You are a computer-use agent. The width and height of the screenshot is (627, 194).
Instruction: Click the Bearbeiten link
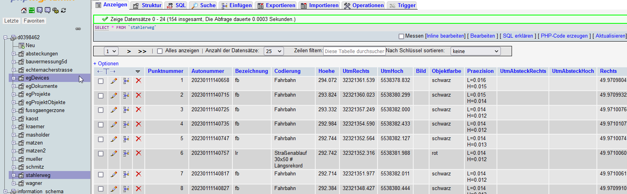(482, 36)
